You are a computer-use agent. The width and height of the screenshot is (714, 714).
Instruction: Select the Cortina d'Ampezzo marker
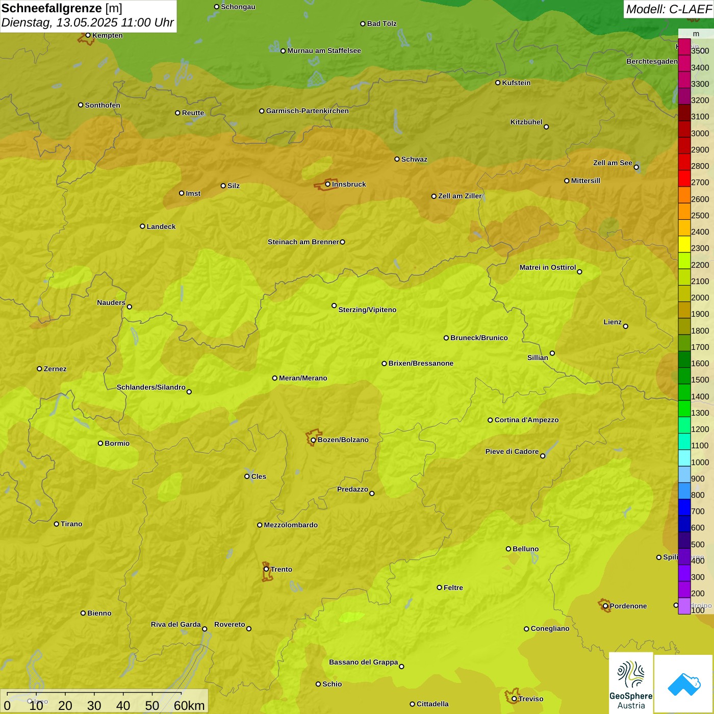[490, 420]
